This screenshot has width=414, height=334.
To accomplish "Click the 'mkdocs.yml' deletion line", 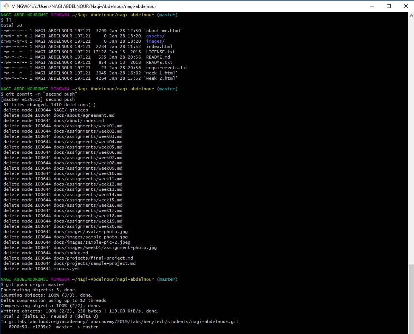I will coord(42,269).
